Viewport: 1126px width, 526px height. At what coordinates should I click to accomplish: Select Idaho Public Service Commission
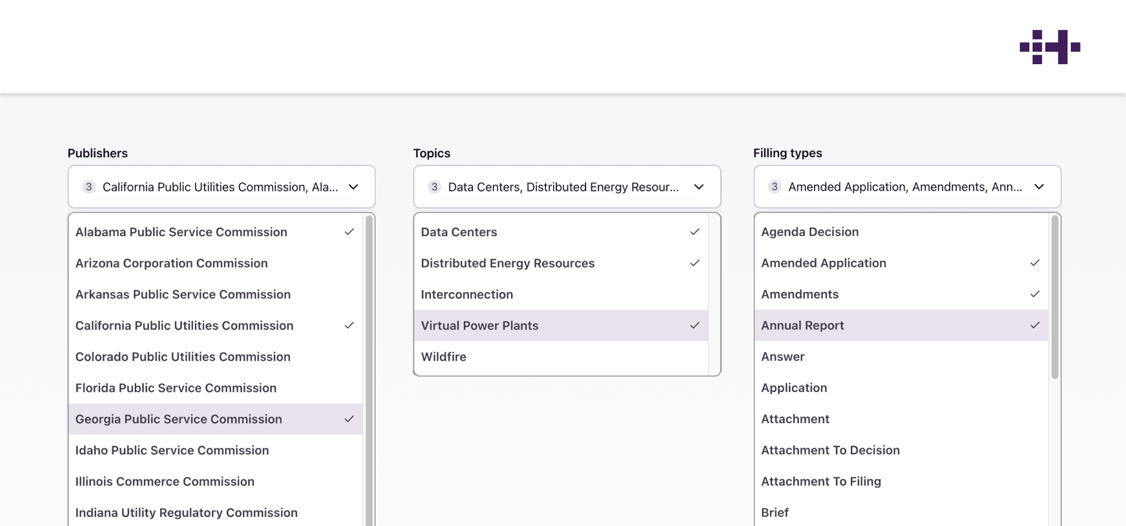(215, 450)
